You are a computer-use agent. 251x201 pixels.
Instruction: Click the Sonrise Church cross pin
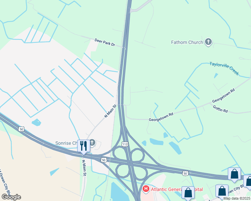tap(92, 143)
